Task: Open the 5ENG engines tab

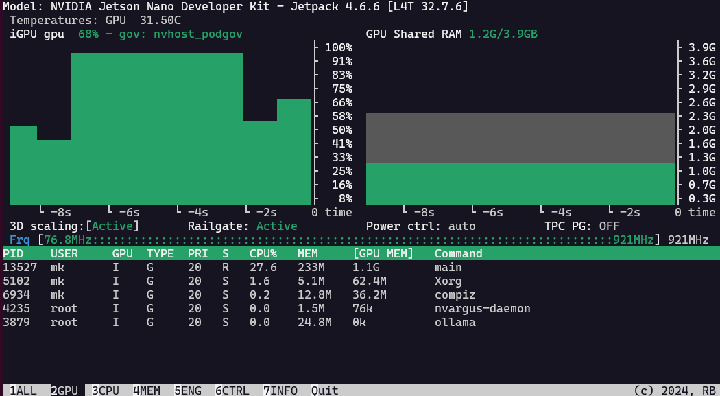Action: (187, 391)
